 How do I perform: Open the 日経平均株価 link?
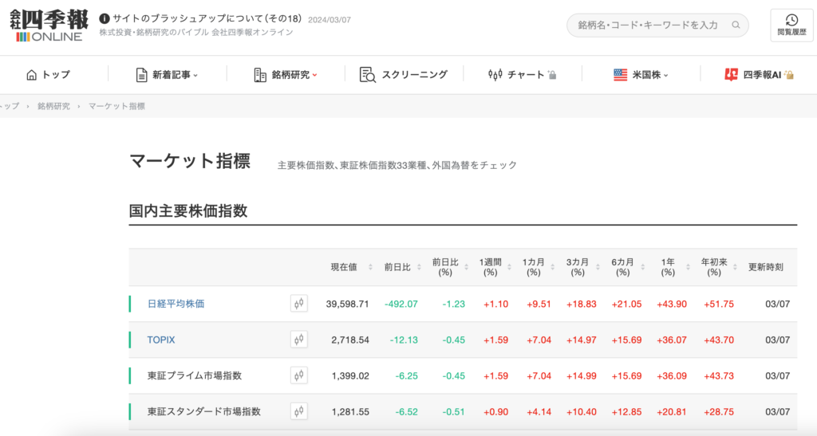coord(176,304)
